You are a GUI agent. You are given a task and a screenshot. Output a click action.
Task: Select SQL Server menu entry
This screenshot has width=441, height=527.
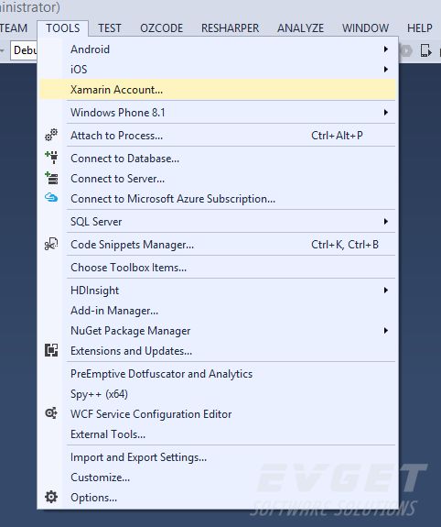click(x=218, y=222)
